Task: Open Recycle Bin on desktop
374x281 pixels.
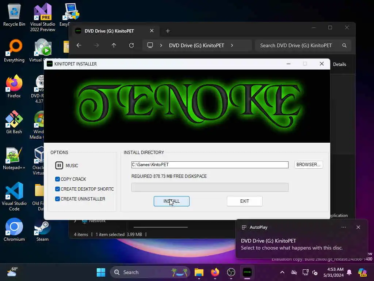Action: pos(14,15)
